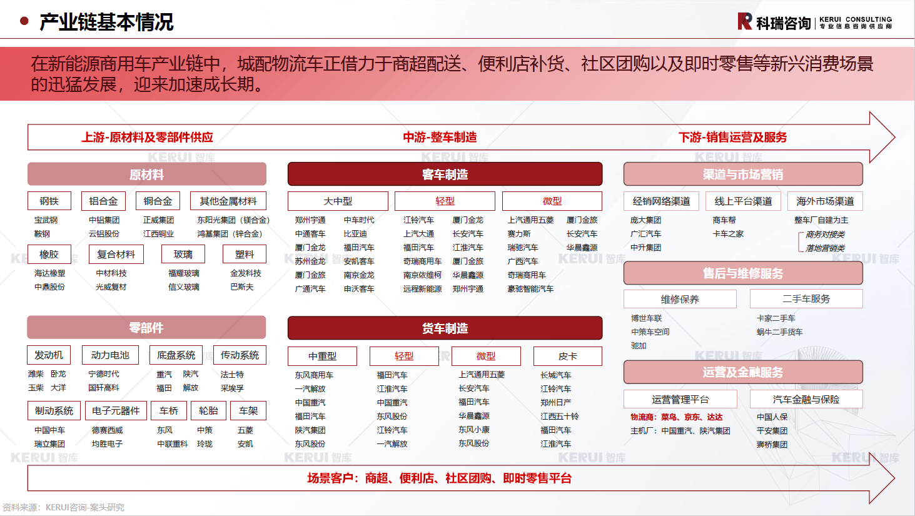Click the 二手车服务 box
Screen dimensions: 915x516
tap(807, 299)
